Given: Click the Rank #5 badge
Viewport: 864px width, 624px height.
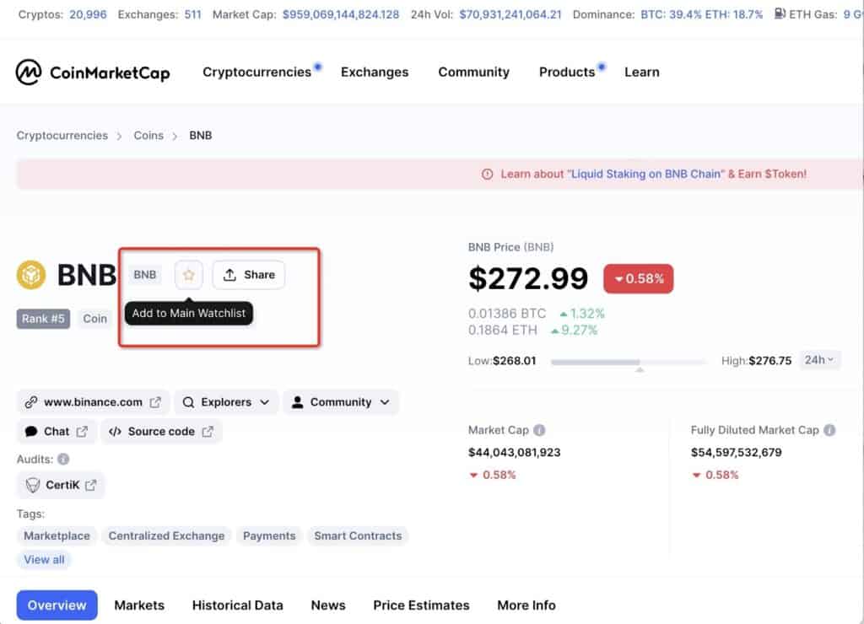Looking at the screenshot, I should tap(43, 319).
